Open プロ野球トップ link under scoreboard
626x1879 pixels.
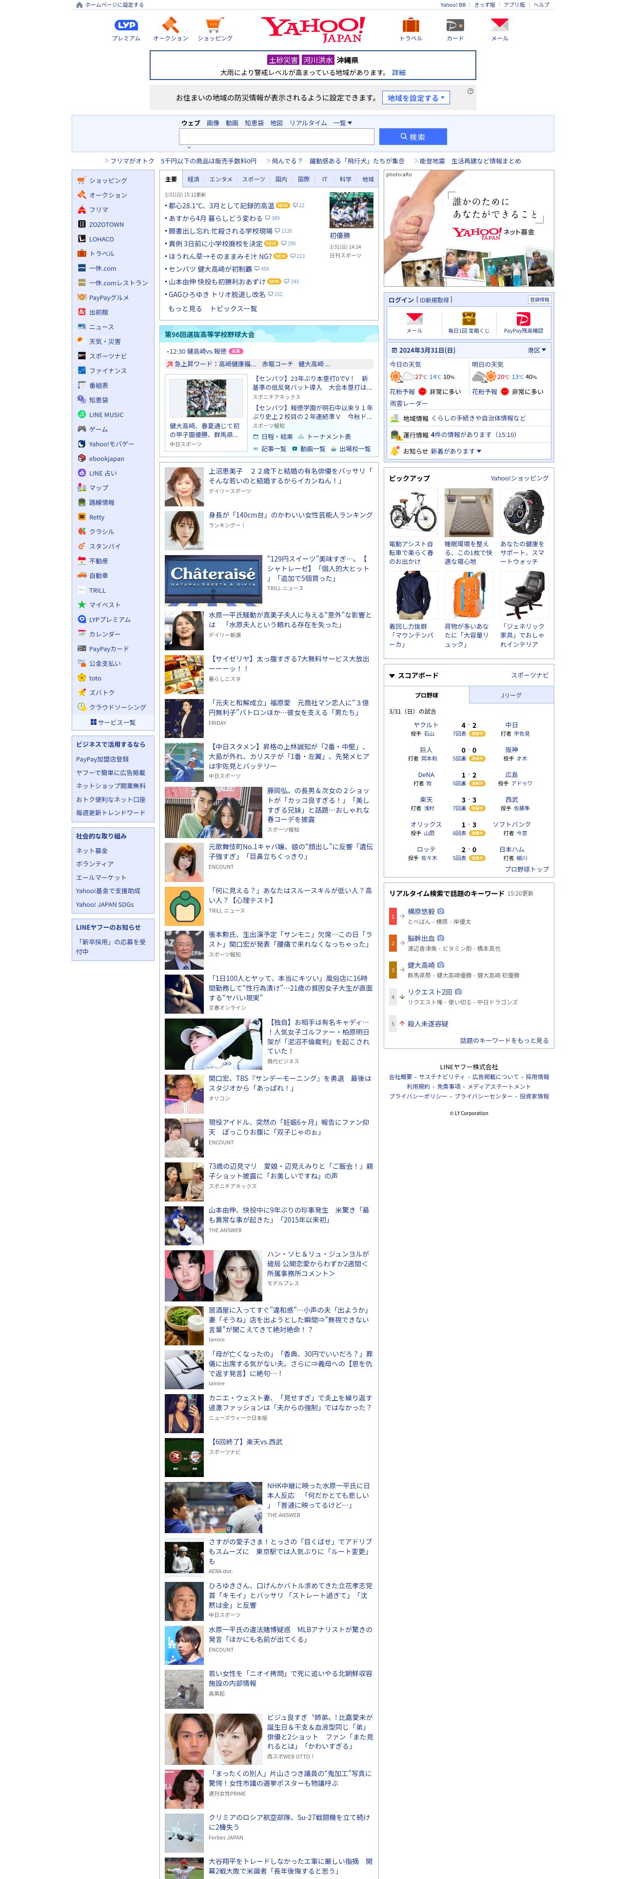click(526, 869)
